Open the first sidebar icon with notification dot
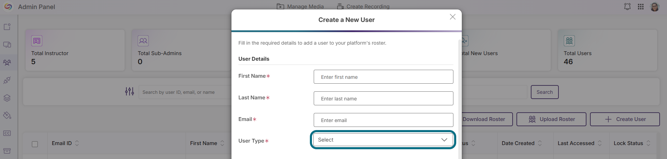 7,27
